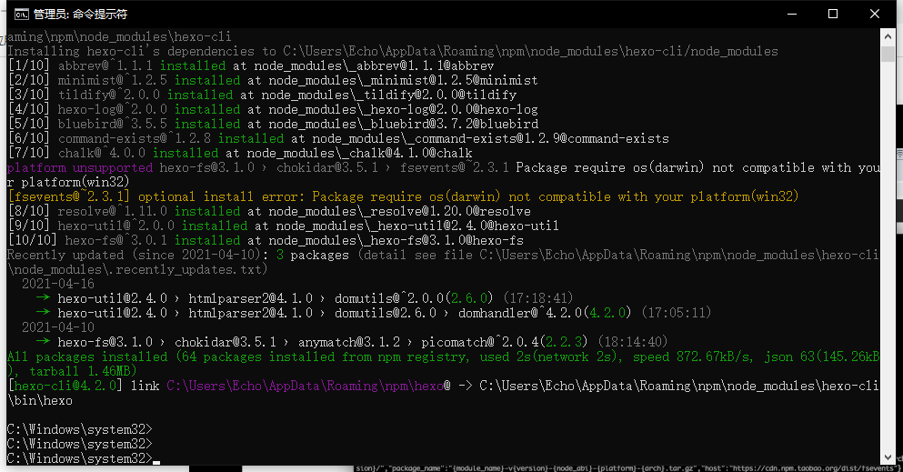903x472 pixels.
Task: Maximize the Command Prompt window
Action: tap(833, 14)
